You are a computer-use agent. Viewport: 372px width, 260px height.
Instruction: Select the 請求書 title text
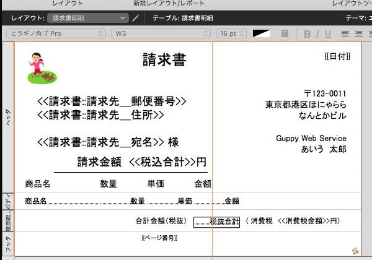coord(164,59)
